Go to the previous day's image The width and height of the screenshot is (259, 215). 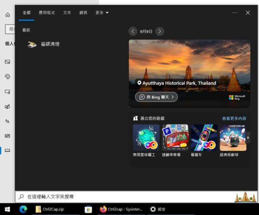(133, 32)
